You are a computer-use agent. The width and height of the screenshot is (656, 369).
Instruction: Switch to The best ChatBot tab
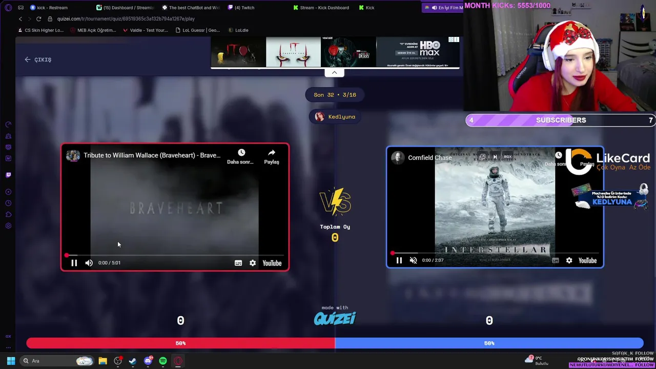coord(191,8)
